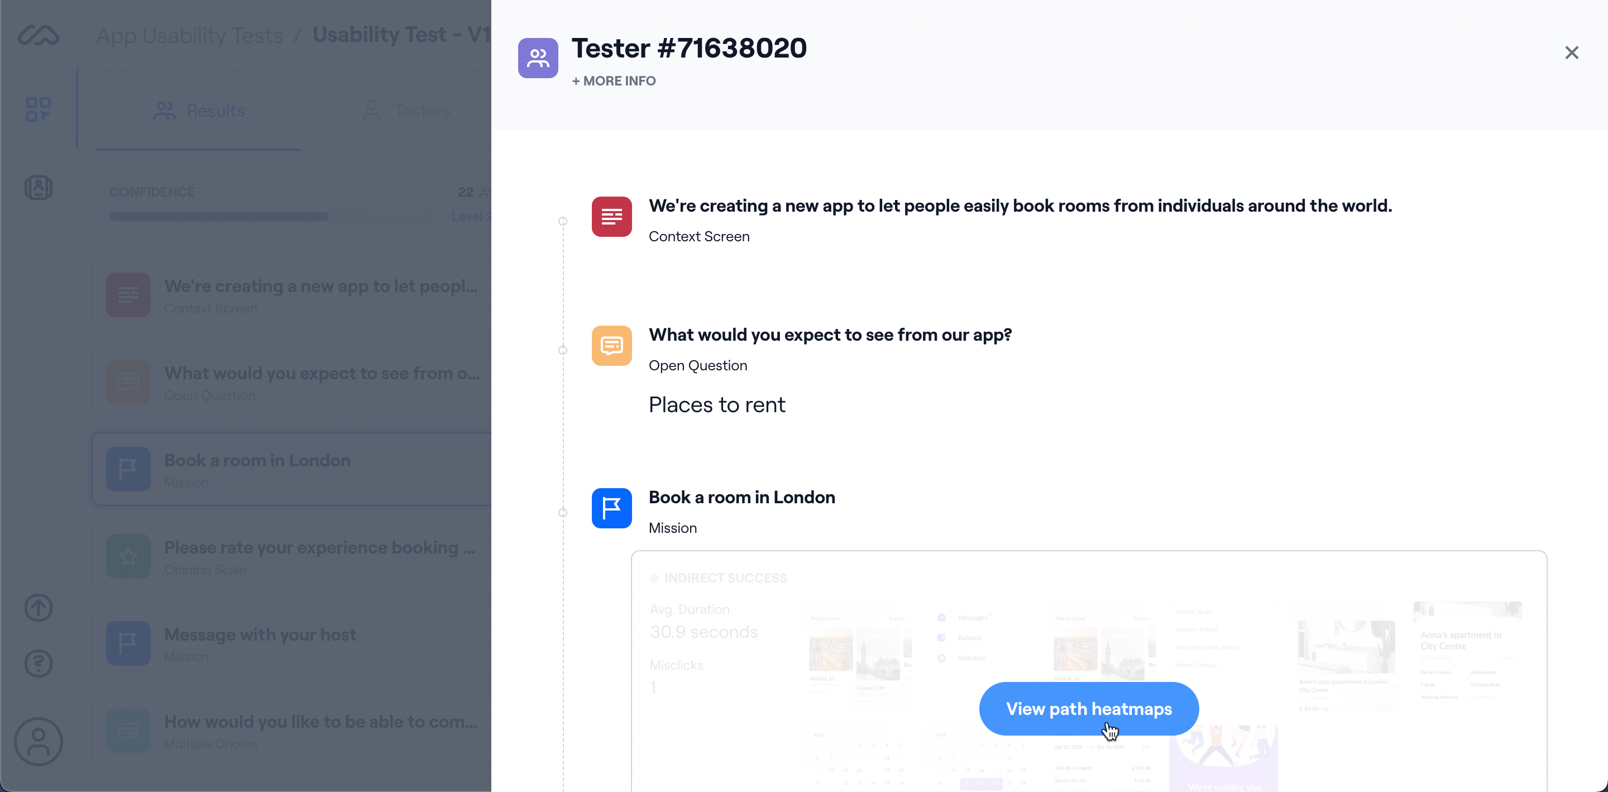Click the Maze logo in the sidebar
Image resolution: width=1608 pixels, height=792 pixels.
coord(38,36)
